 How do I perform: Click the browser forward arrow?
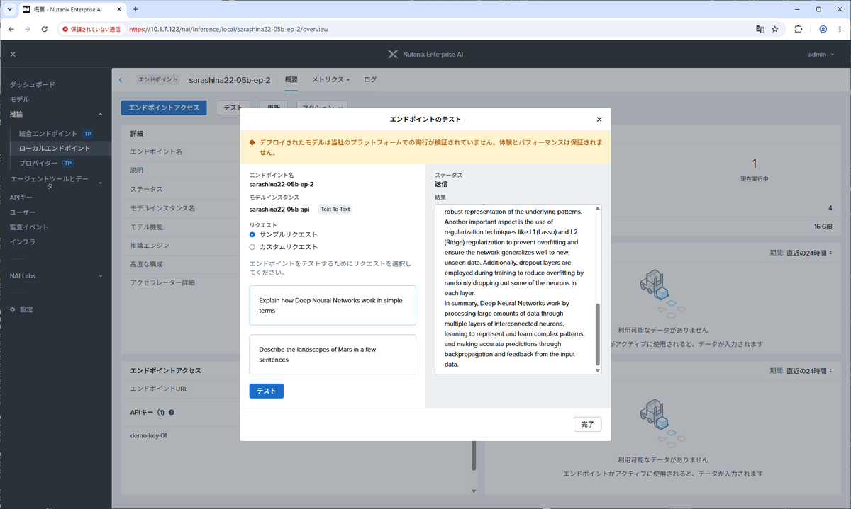(28, 30)
